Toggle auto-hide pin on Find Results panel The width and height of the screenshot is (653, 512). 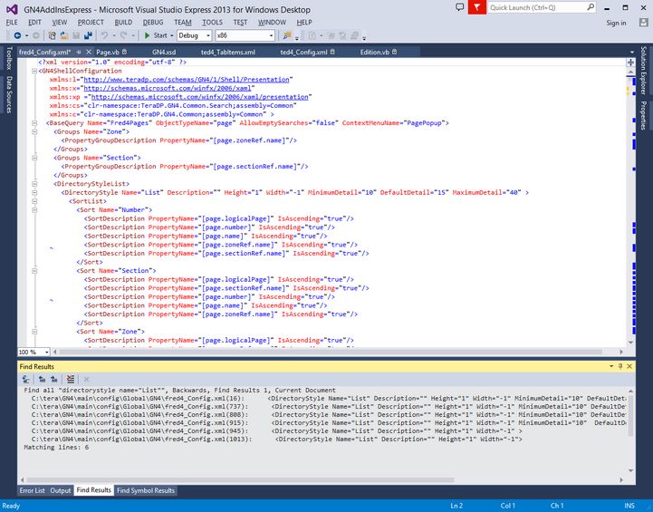(620, 366)
